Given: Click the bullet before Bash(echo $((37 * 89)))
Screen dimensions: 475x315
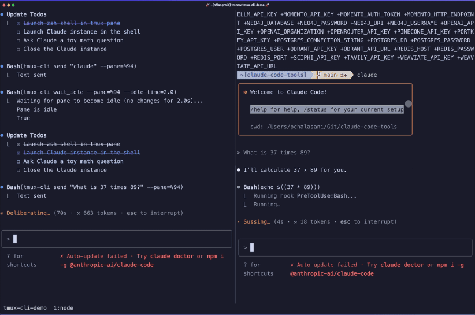Looking at the screenshot, I should (239, 187).
